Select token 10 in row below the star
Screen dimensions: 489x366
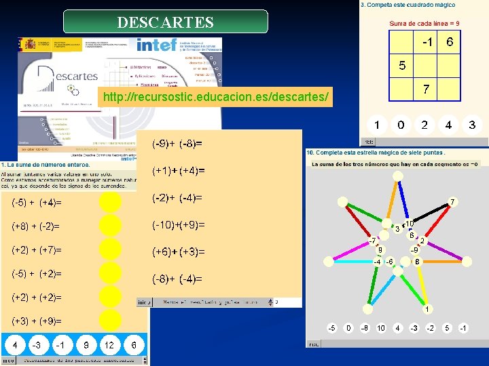click(381, 328)
